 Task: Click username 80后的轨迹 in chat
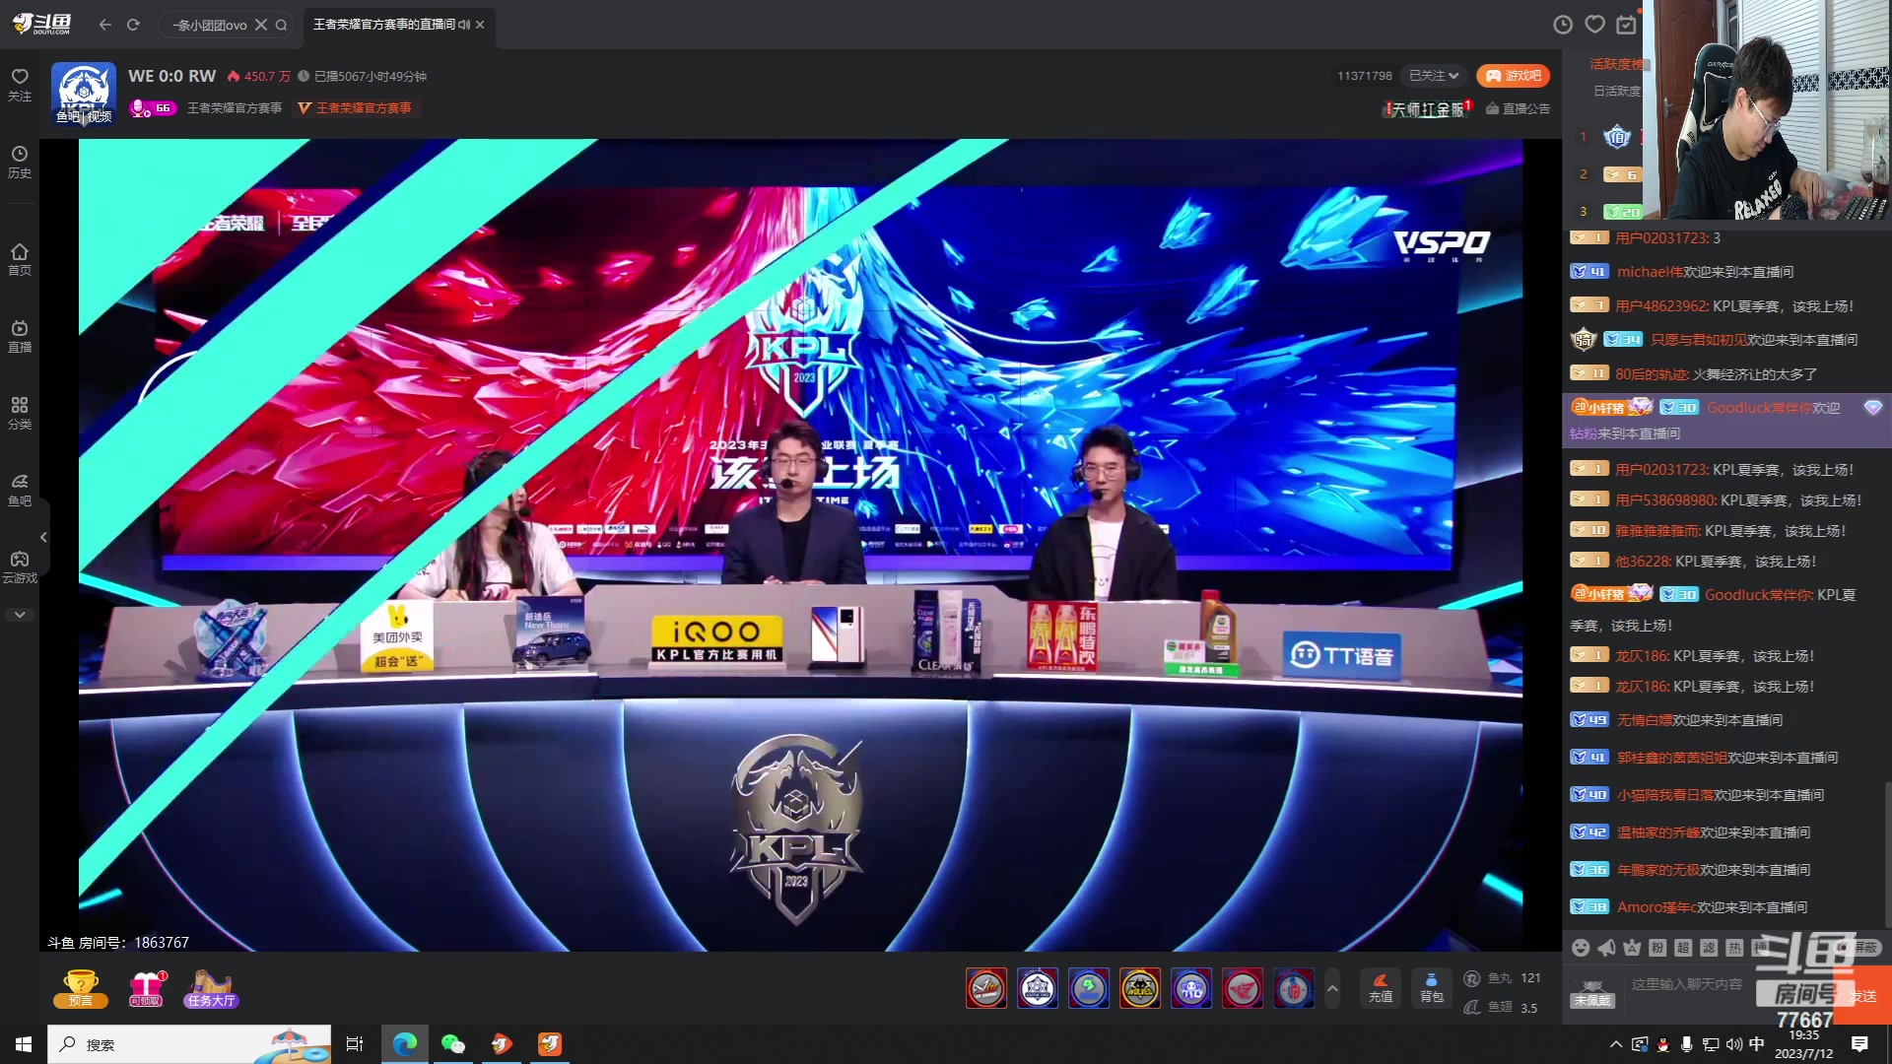coord(1652,374)
